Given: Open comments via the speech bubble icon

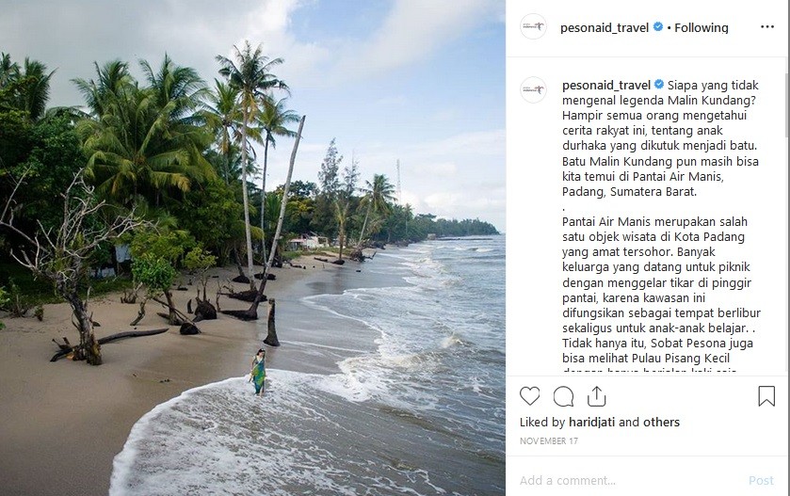Looking at the screenshot, I should click(x=563, y=396).
